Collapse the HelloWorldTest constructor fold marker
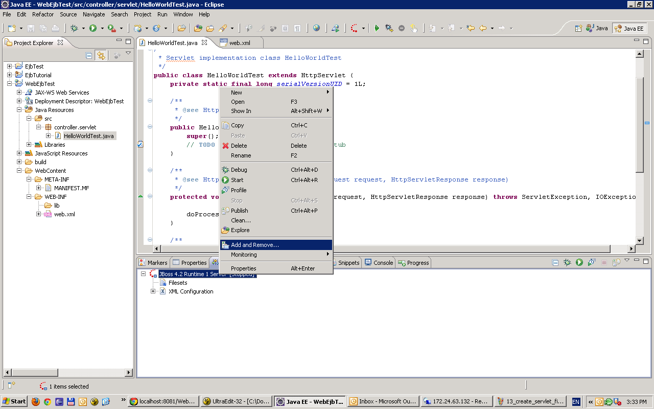The width and height of the screenshot is (654, 409). [149, 127]
